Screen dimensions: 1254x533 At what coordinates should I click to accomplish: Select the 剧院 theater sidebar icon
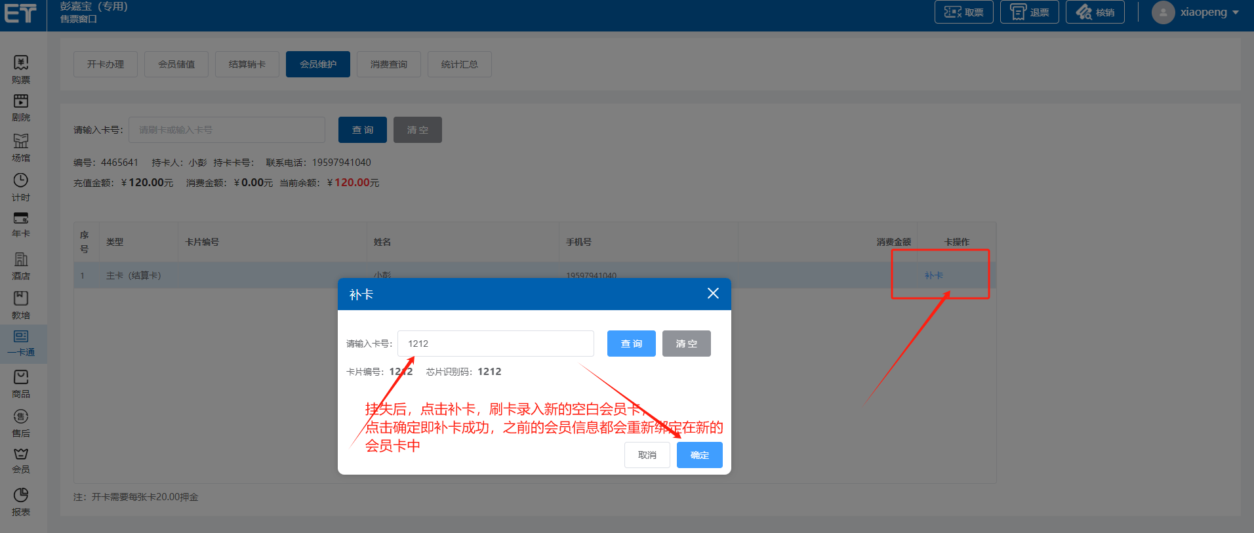coord(21,102)
